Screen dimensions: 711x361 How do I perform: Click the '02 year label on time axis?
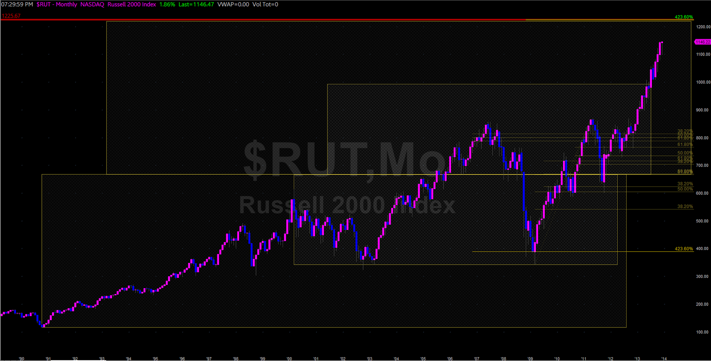(x=343, y=358)
